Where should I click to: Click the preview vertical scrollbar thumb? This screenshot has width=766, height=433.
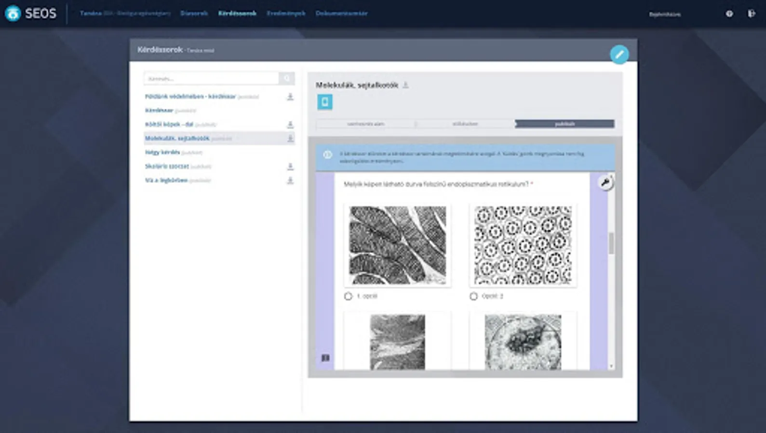click(611, 243)
